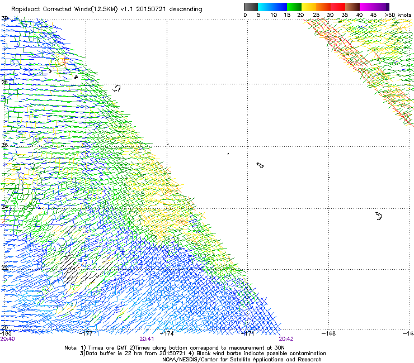Screen dimensions: 414x363
Task: Click the red 30-35 knots color segment
Action: point(338,7)
